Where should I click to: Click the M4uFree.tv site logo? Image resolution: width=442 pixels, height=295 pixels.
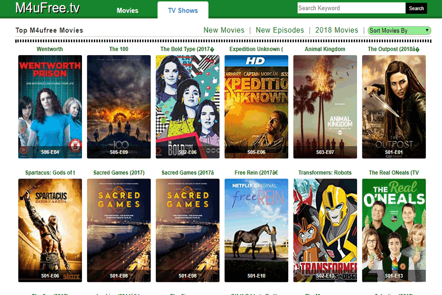(47, 8)
